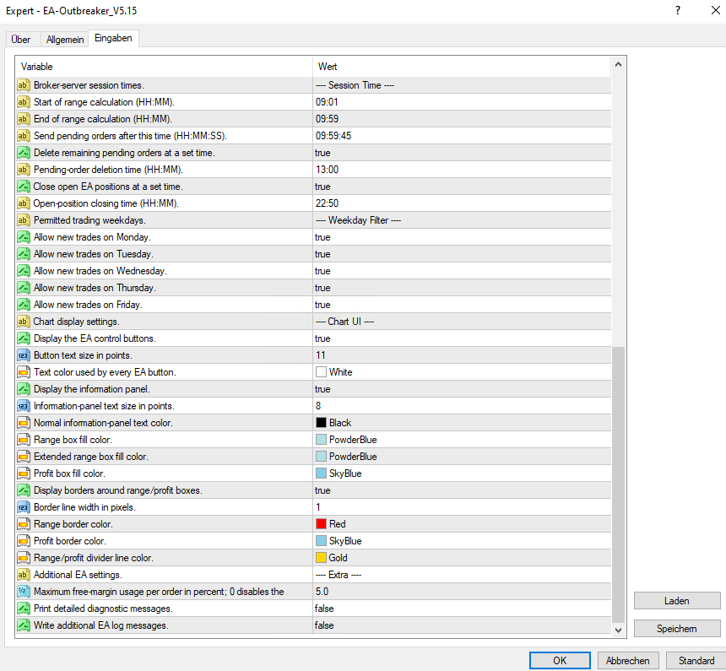Screen dimensions: 726x671
Task: Click the icon beside Pending-order deletion time
Action: pos(23,170)
